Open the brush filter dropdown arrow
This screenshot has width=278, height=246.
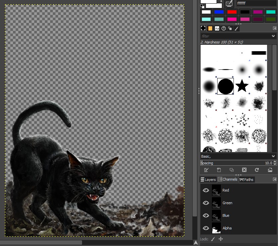point(273,36)
